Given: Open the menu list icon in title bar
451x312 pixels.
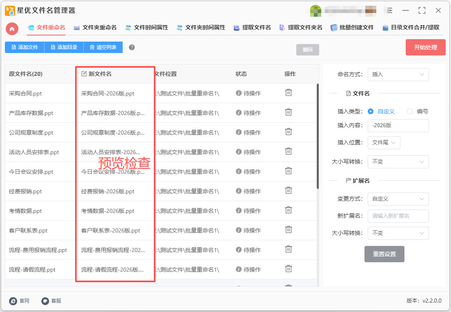Looking at the screenshot, I should pos(389,11).
